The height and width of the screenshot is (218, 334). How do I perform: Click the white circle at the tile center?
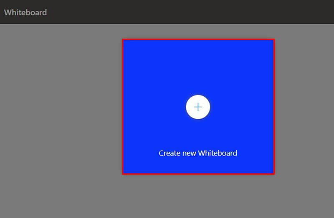198,107
